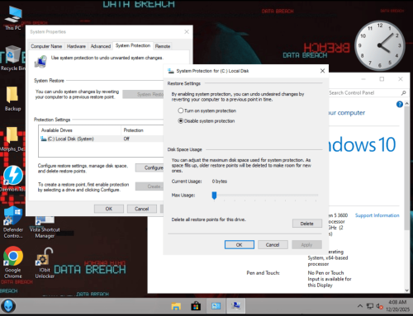Switch to the Advanced tab
The image size is (413, 316).
(101, 46)
